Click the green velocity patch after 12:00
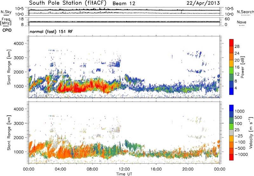Image resolution: width=254 pixels, height=176 pixels. pos(131,145)
